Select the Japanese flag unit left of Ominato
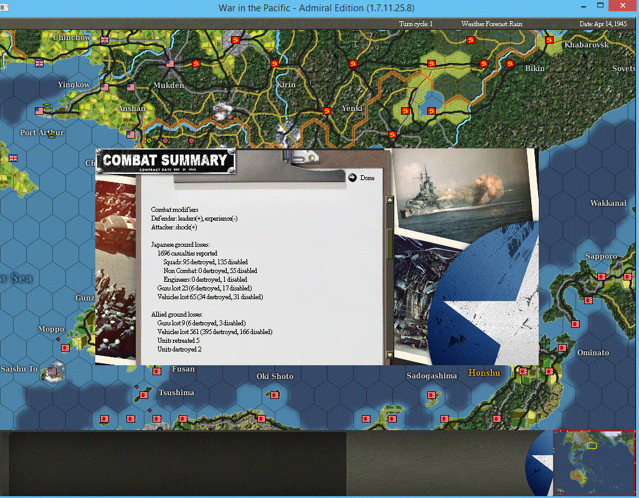The height and width of the screenshot is (498, 639). tap(562, 348)
